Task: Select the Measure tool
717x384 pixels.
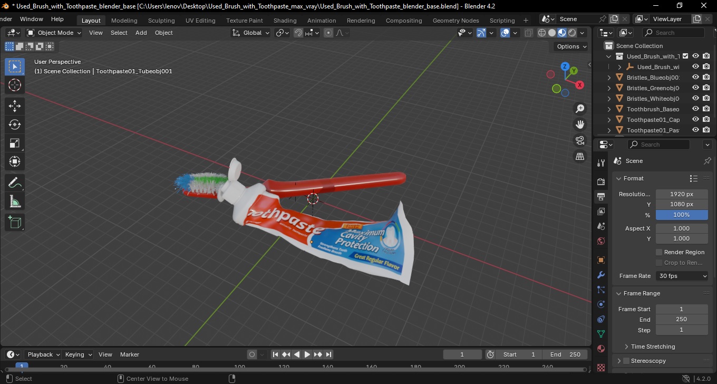Action: [x=15, y=201]
